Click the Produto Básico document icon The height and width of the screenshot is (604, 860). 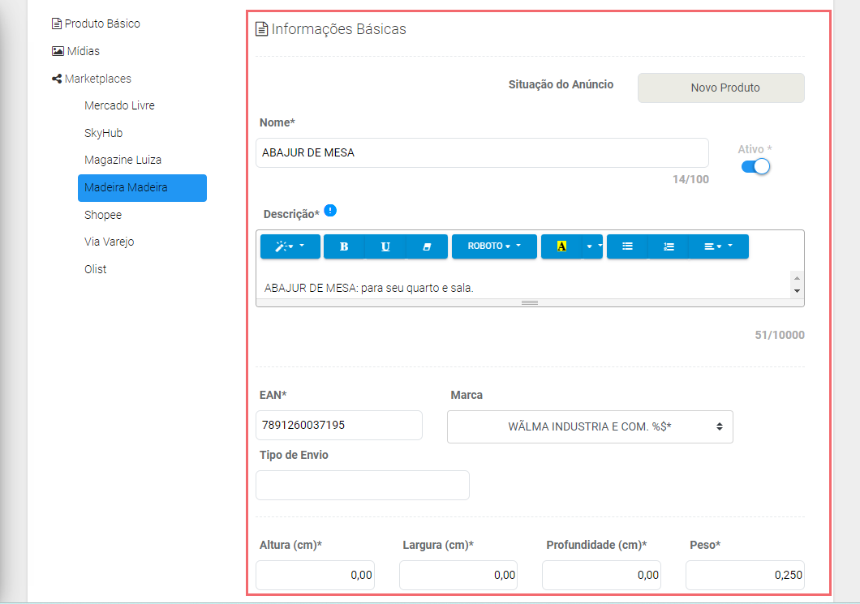57,24
